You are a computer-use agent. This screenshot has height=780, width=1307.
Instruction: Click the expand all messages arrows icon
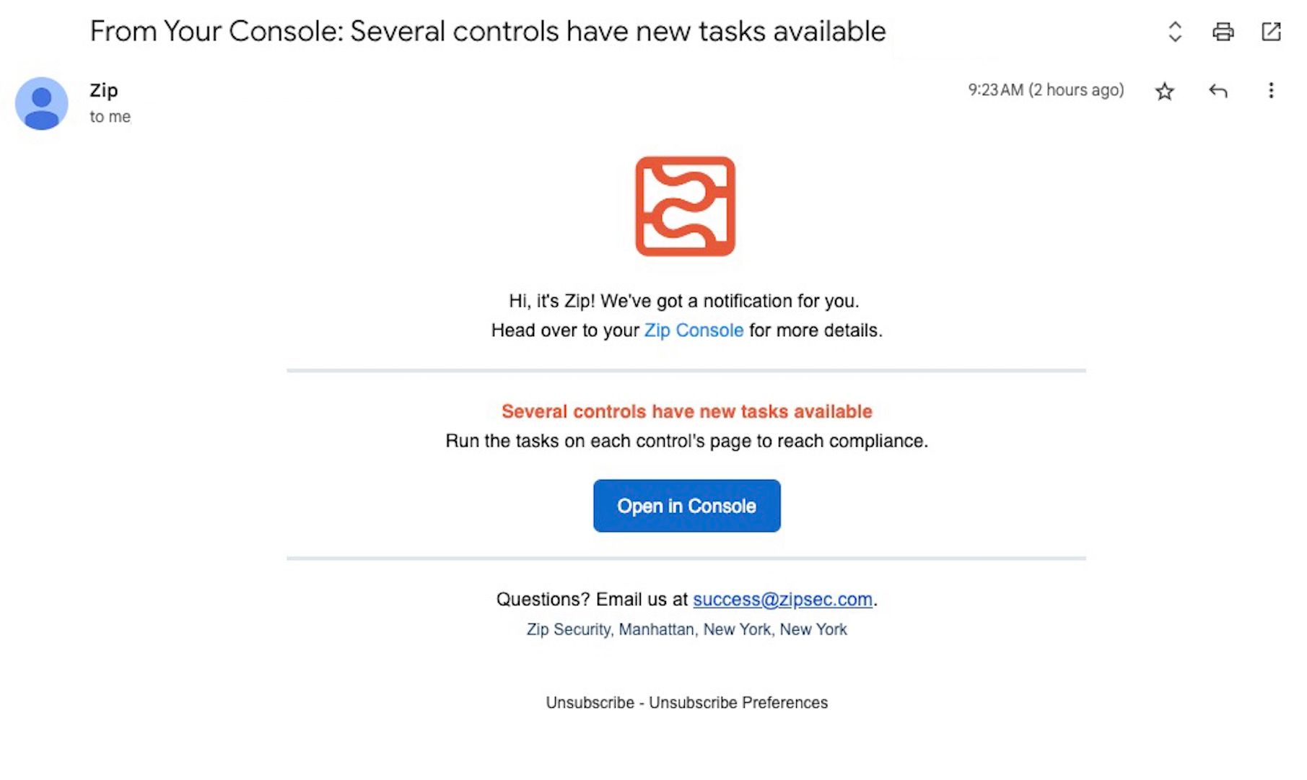pyautogui.click(x=1175, y=32)
